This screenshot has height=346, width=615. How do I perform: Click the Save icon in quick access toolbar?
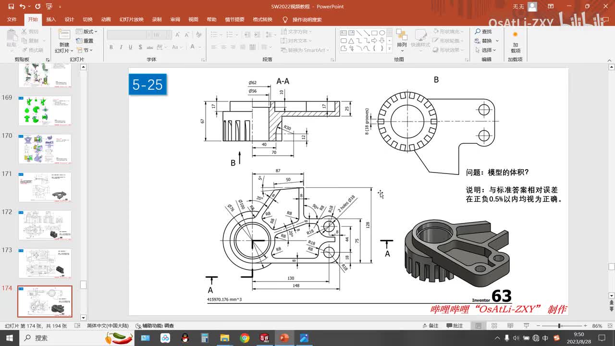tap(10, 7)
